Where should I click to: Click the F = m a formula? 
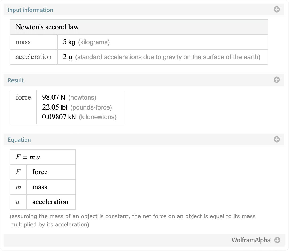[x=28, y=157]
